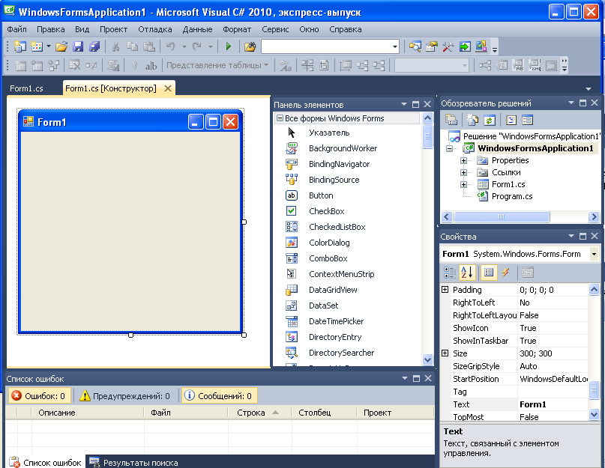Viewport: 605px width, 468px height.
Task: Sort properties alphabetically
Action: pos(467,273)
